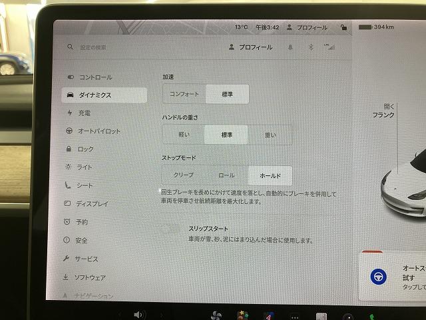Image resolution: width=426 pixels, height=320 pixels.
Task: Set steering weight to 軽い (Light)
Action: (x=183, y=135)
